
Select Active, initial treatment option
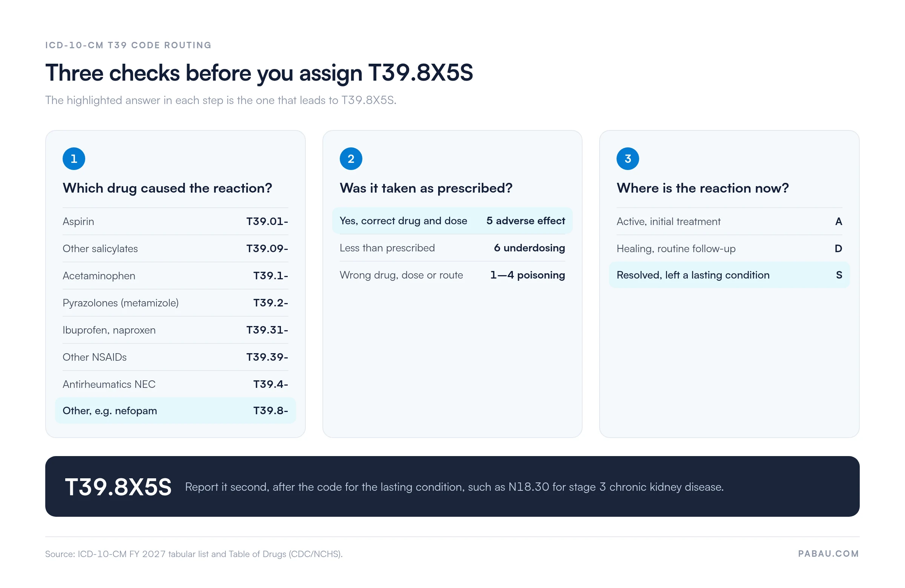[729, 221]
